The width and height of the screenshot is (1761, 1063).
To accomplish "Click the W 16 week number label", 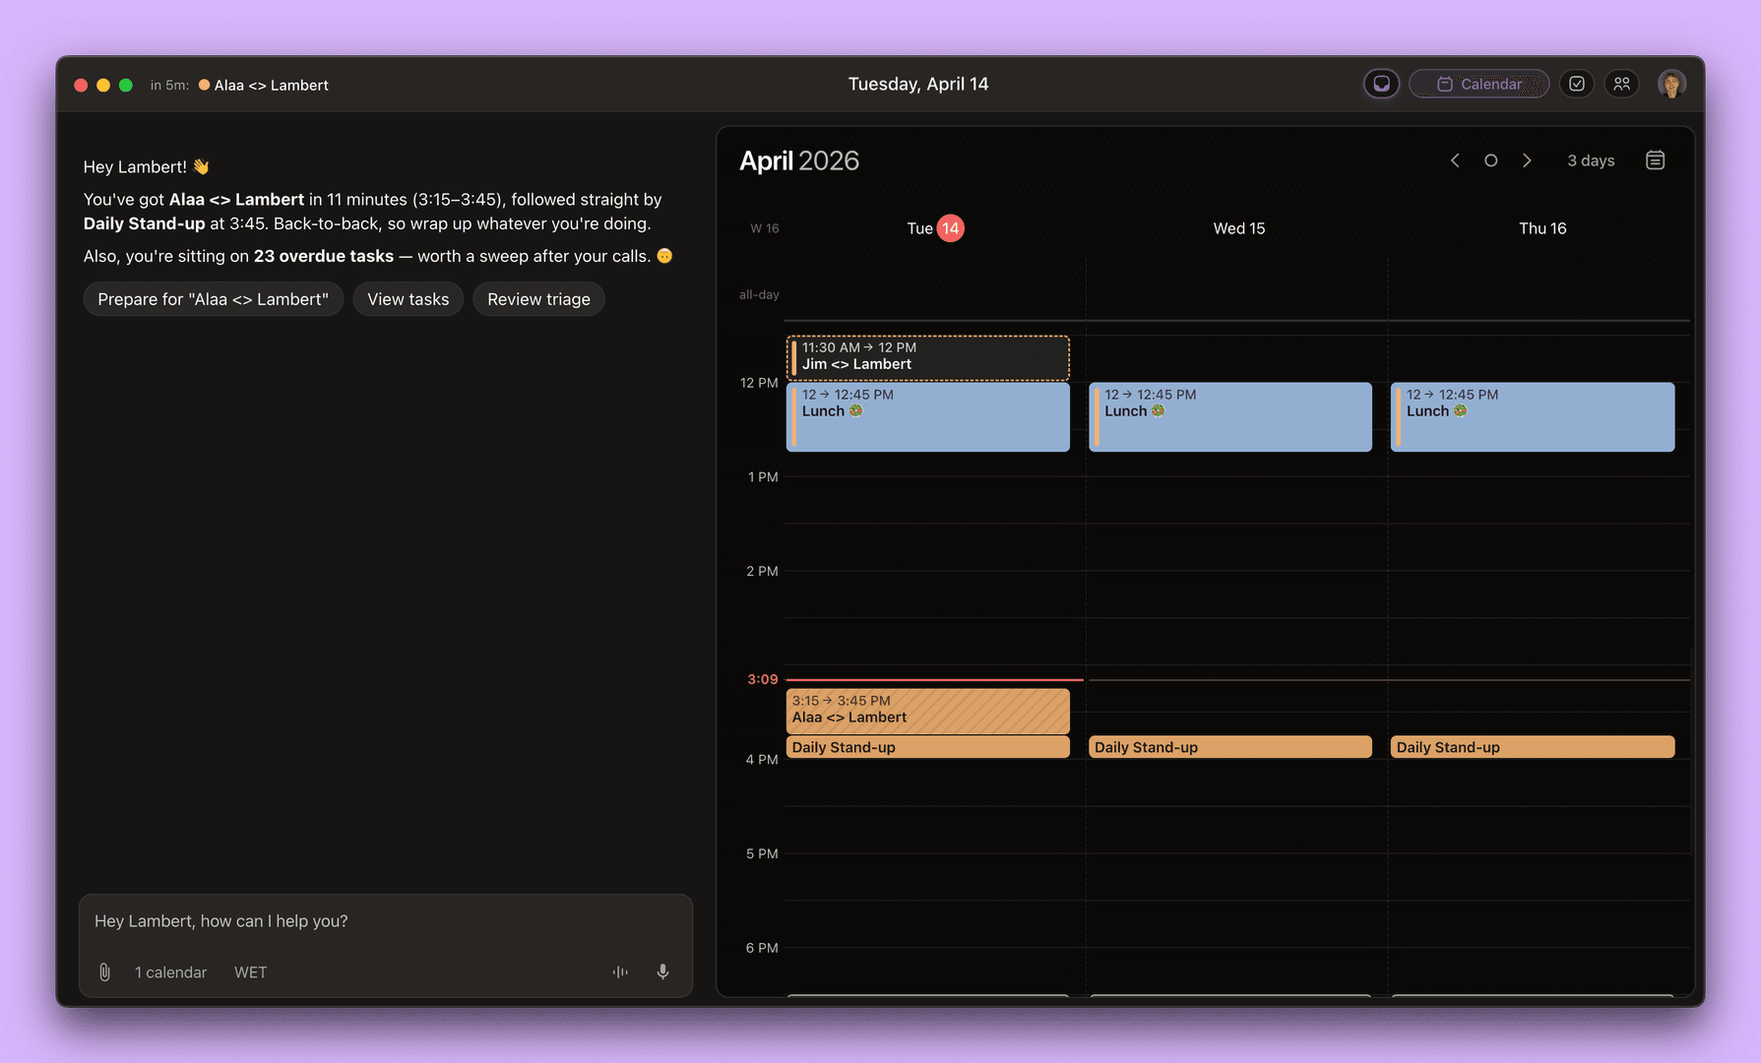I will [x=764, y=228].
